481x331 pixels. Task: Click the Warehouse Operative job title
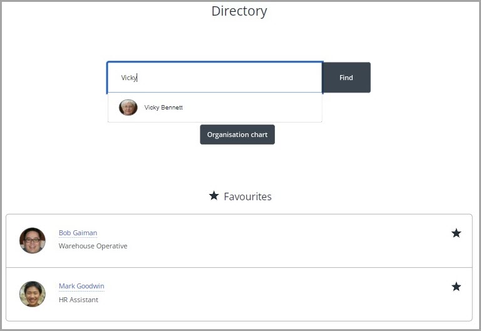pyautogui.click(x=93, y=246)
